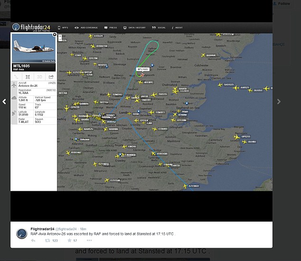
Task: Click the MTL1605 flight title
Action: [21, 66]
